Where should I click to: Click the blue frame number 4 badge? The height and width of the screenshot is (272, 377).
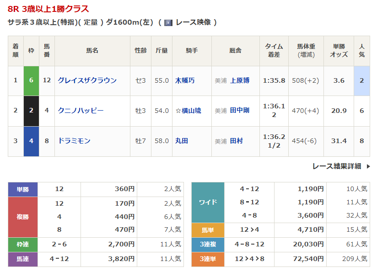point(31,141)
